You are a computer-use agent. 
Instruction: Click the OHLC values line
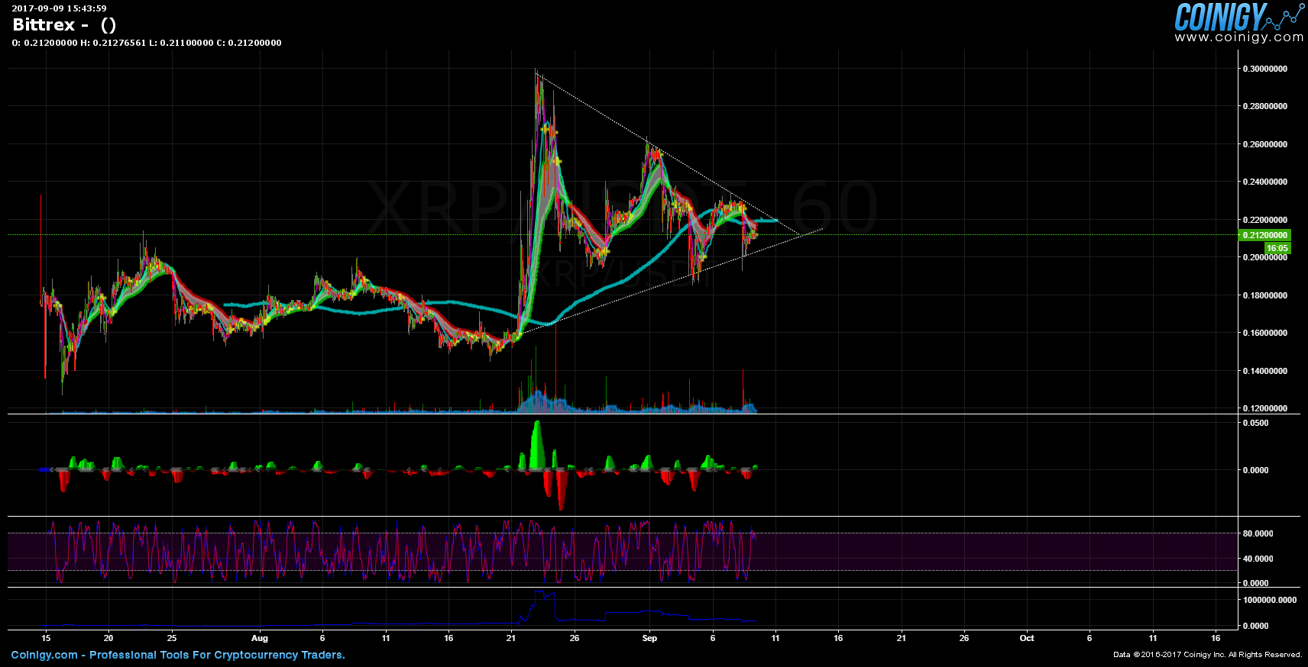tap(147, 43)
